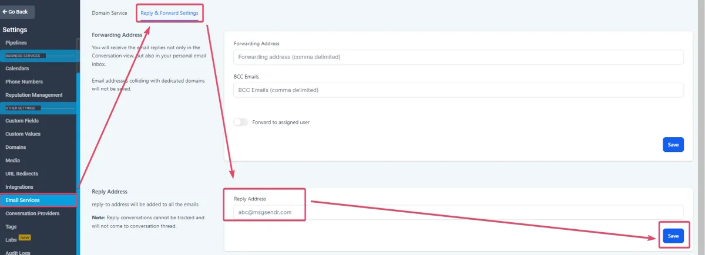Screen dimensions: 705x255
Task: Select Custom Fields in sidebar
Action: 22,121
